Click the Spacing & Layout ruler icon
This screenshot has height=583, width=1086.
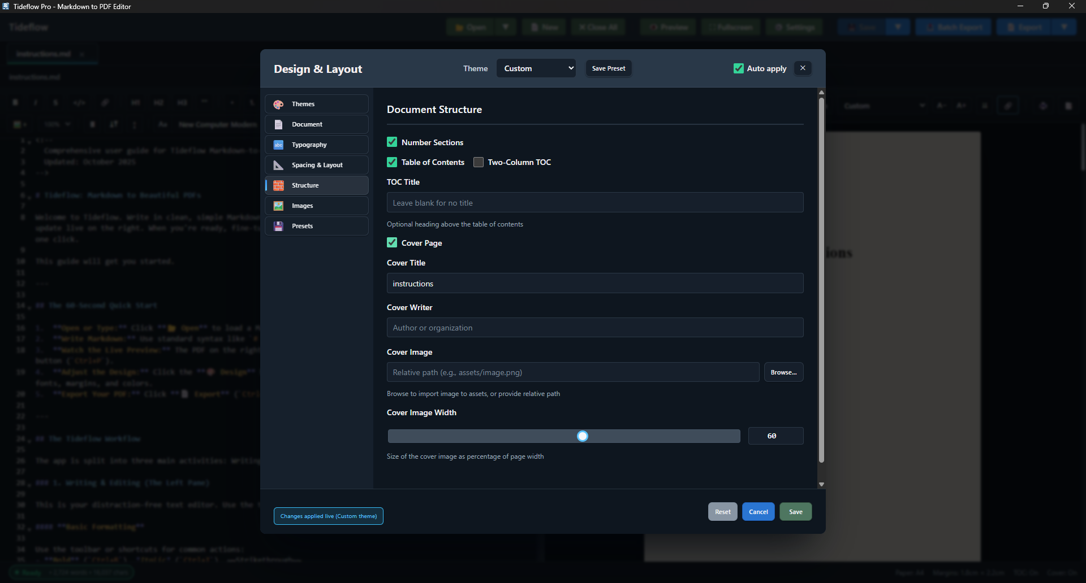[x=278, y=166]
